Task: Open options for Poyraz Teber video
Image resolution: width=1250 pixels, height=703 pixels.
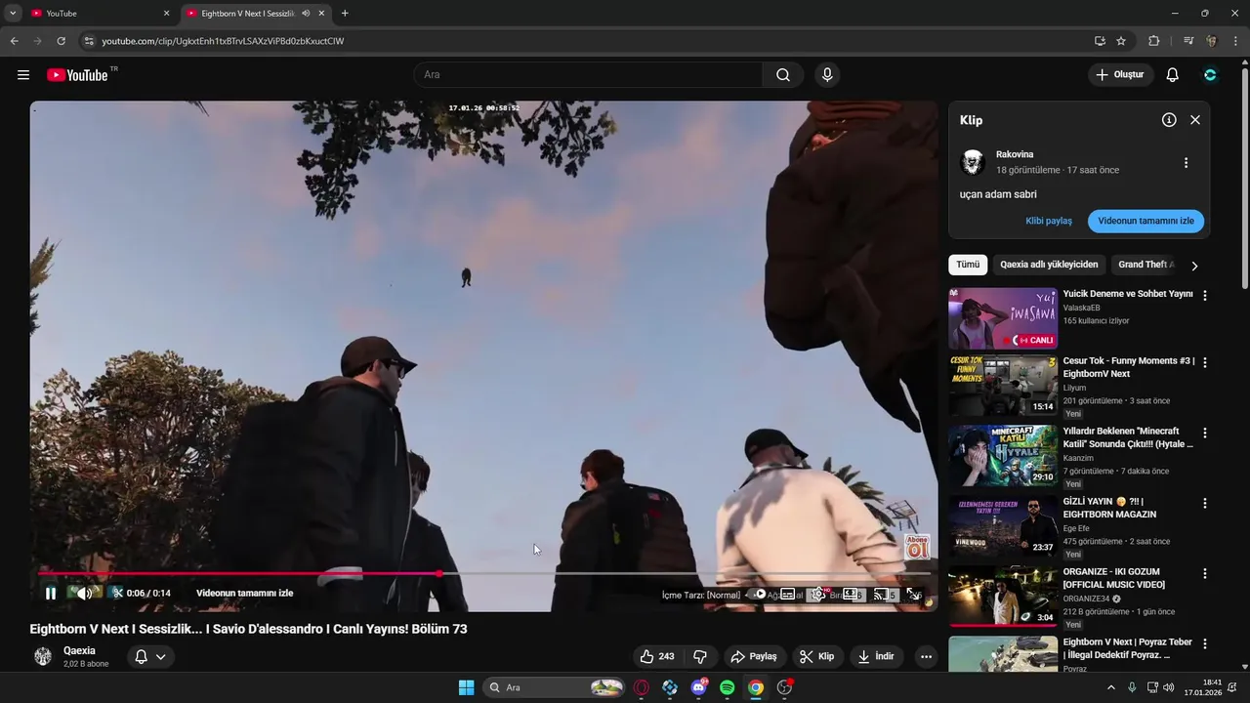Action: click(1204, 643)
